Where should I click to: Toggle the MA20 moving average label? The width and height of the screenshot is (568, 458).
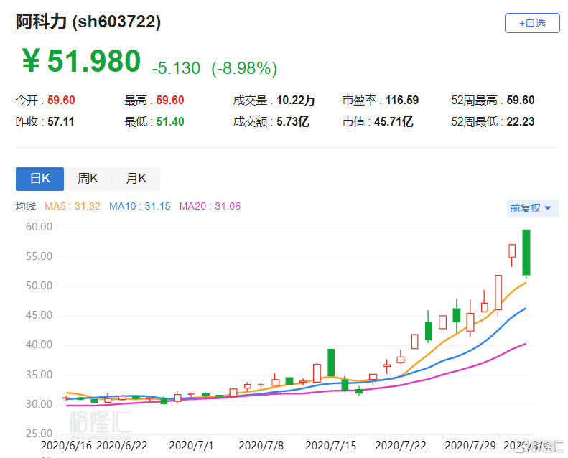tap(210, 207)
